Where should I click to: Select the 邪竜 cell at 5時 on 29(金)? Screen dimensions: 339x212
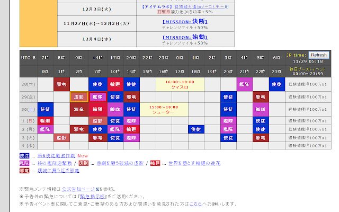tap(261, 97)
